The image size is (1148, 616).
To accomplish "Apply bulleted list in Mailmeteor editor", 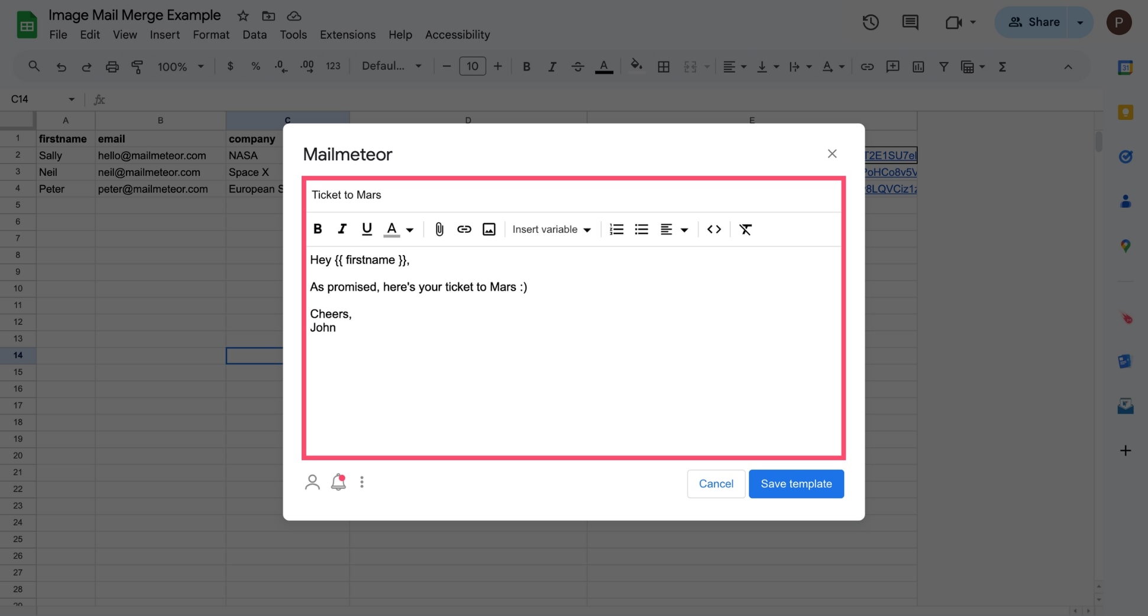I will click(x=641, y=229).
